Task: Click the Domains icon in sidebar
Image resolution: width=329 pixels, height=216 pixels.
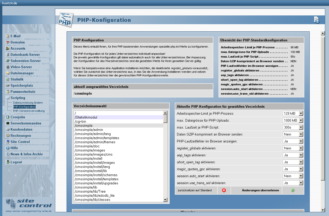Action: [8, 42]
